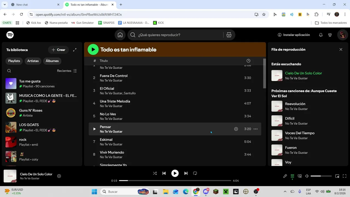The width and height of the screenshot is (350, 197).
Task: Mute the volume speaker icon
Action: click(x=307, y=176)
